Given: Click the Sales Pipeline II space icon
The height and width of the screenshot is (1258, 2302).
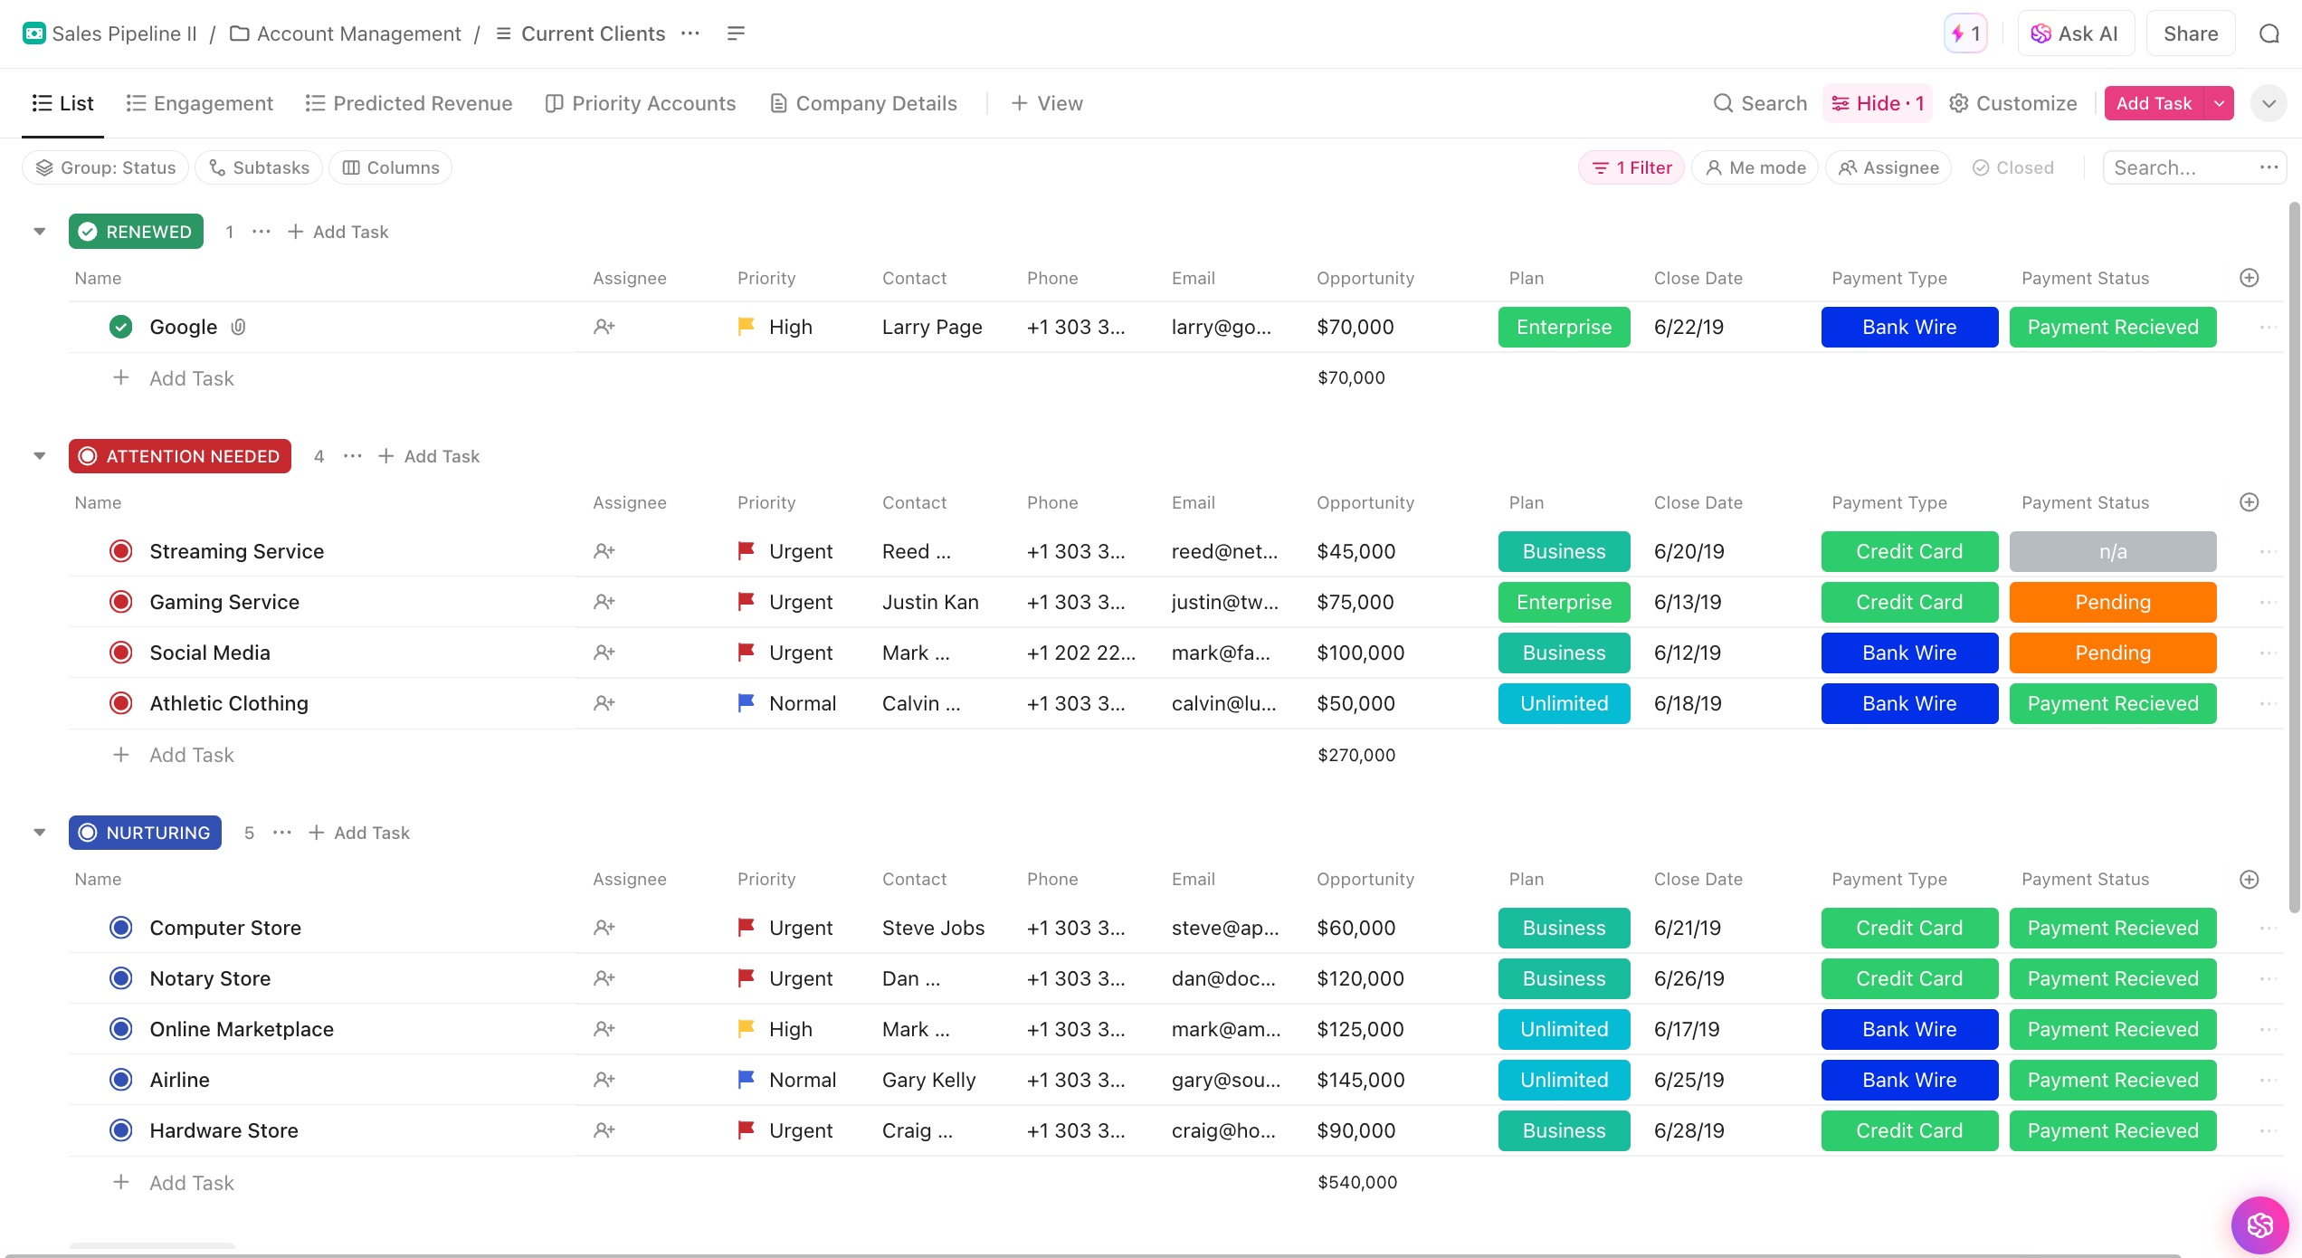Looking at the screenshot, I should point(33,33).
